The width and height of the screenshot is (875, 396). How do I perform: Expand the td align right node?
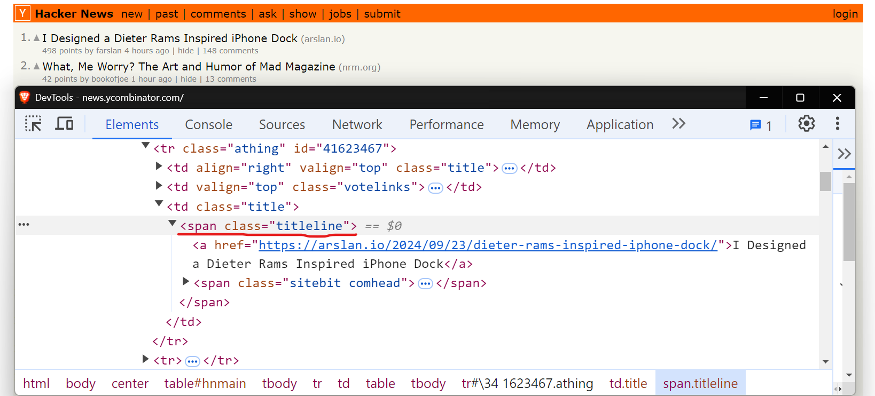tap(159, 166)
